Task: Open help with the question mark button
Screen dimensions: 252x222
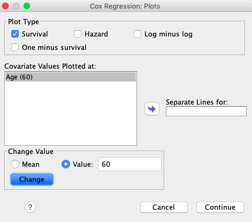Action: pyautogui.click(x=30, y=208)
